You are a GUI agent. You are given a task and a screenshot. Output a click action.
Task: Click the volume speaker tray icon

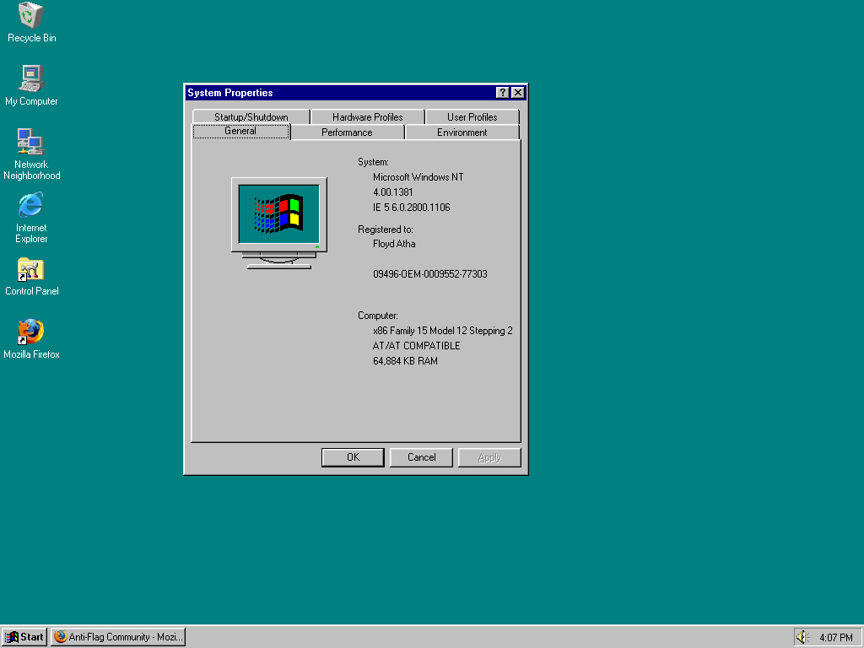point(802,637)
